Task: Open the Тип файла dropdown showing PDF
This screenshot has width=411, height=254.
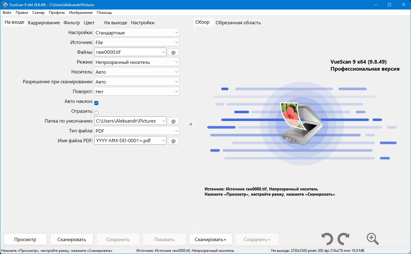Action: coord(137,131)
